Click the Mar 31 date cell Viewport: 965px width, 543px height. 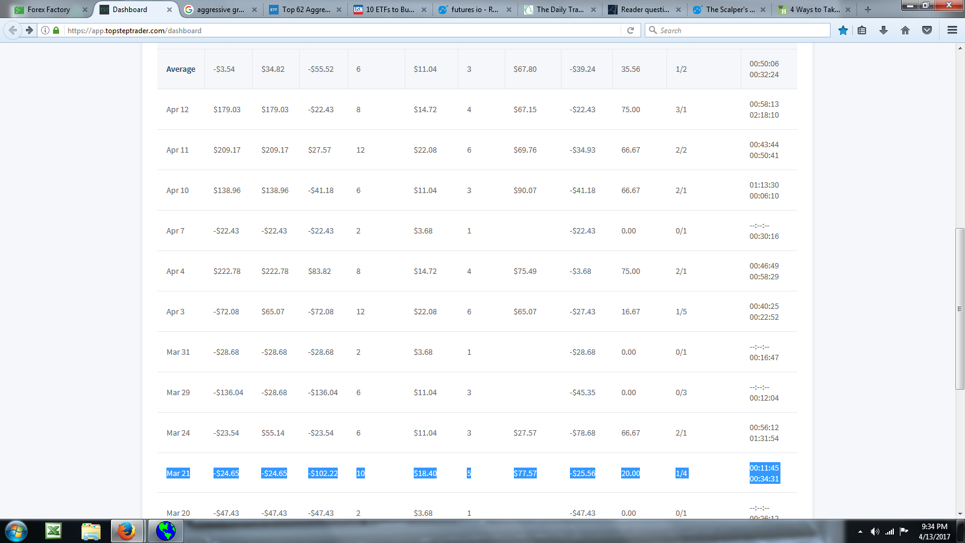(178, 352)
